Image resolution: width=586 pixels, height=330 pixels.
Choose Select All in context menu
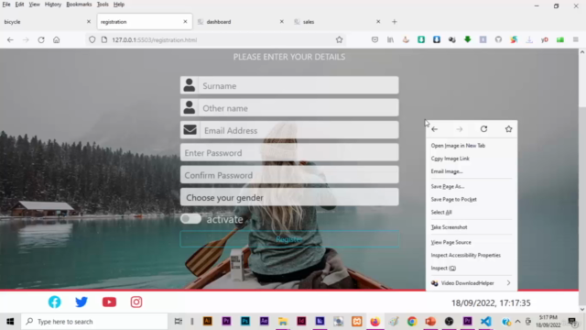pos(472,212)
